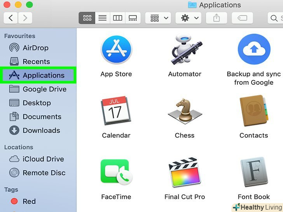The height and width of the screenshot is (212, 283).
Task: Click the Favourites section header
Action: (x=20, y=36)
